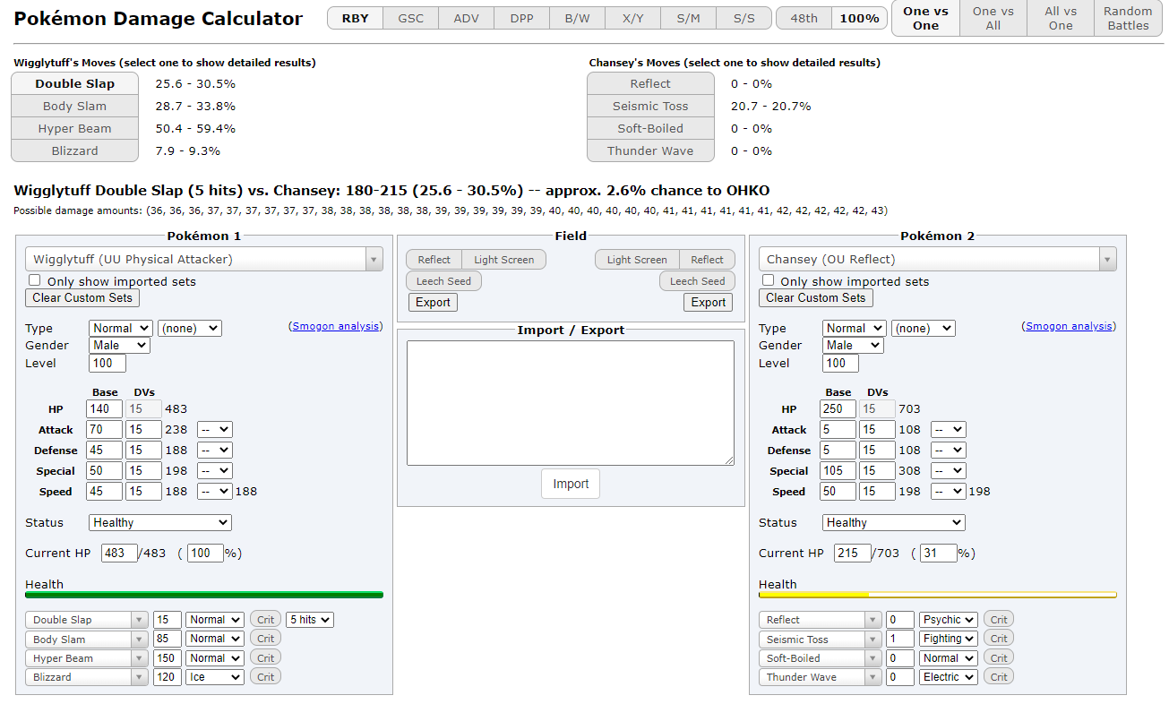Focus Hyper Beam's base power field
The image size is (1169, 704).
[168, 658]
